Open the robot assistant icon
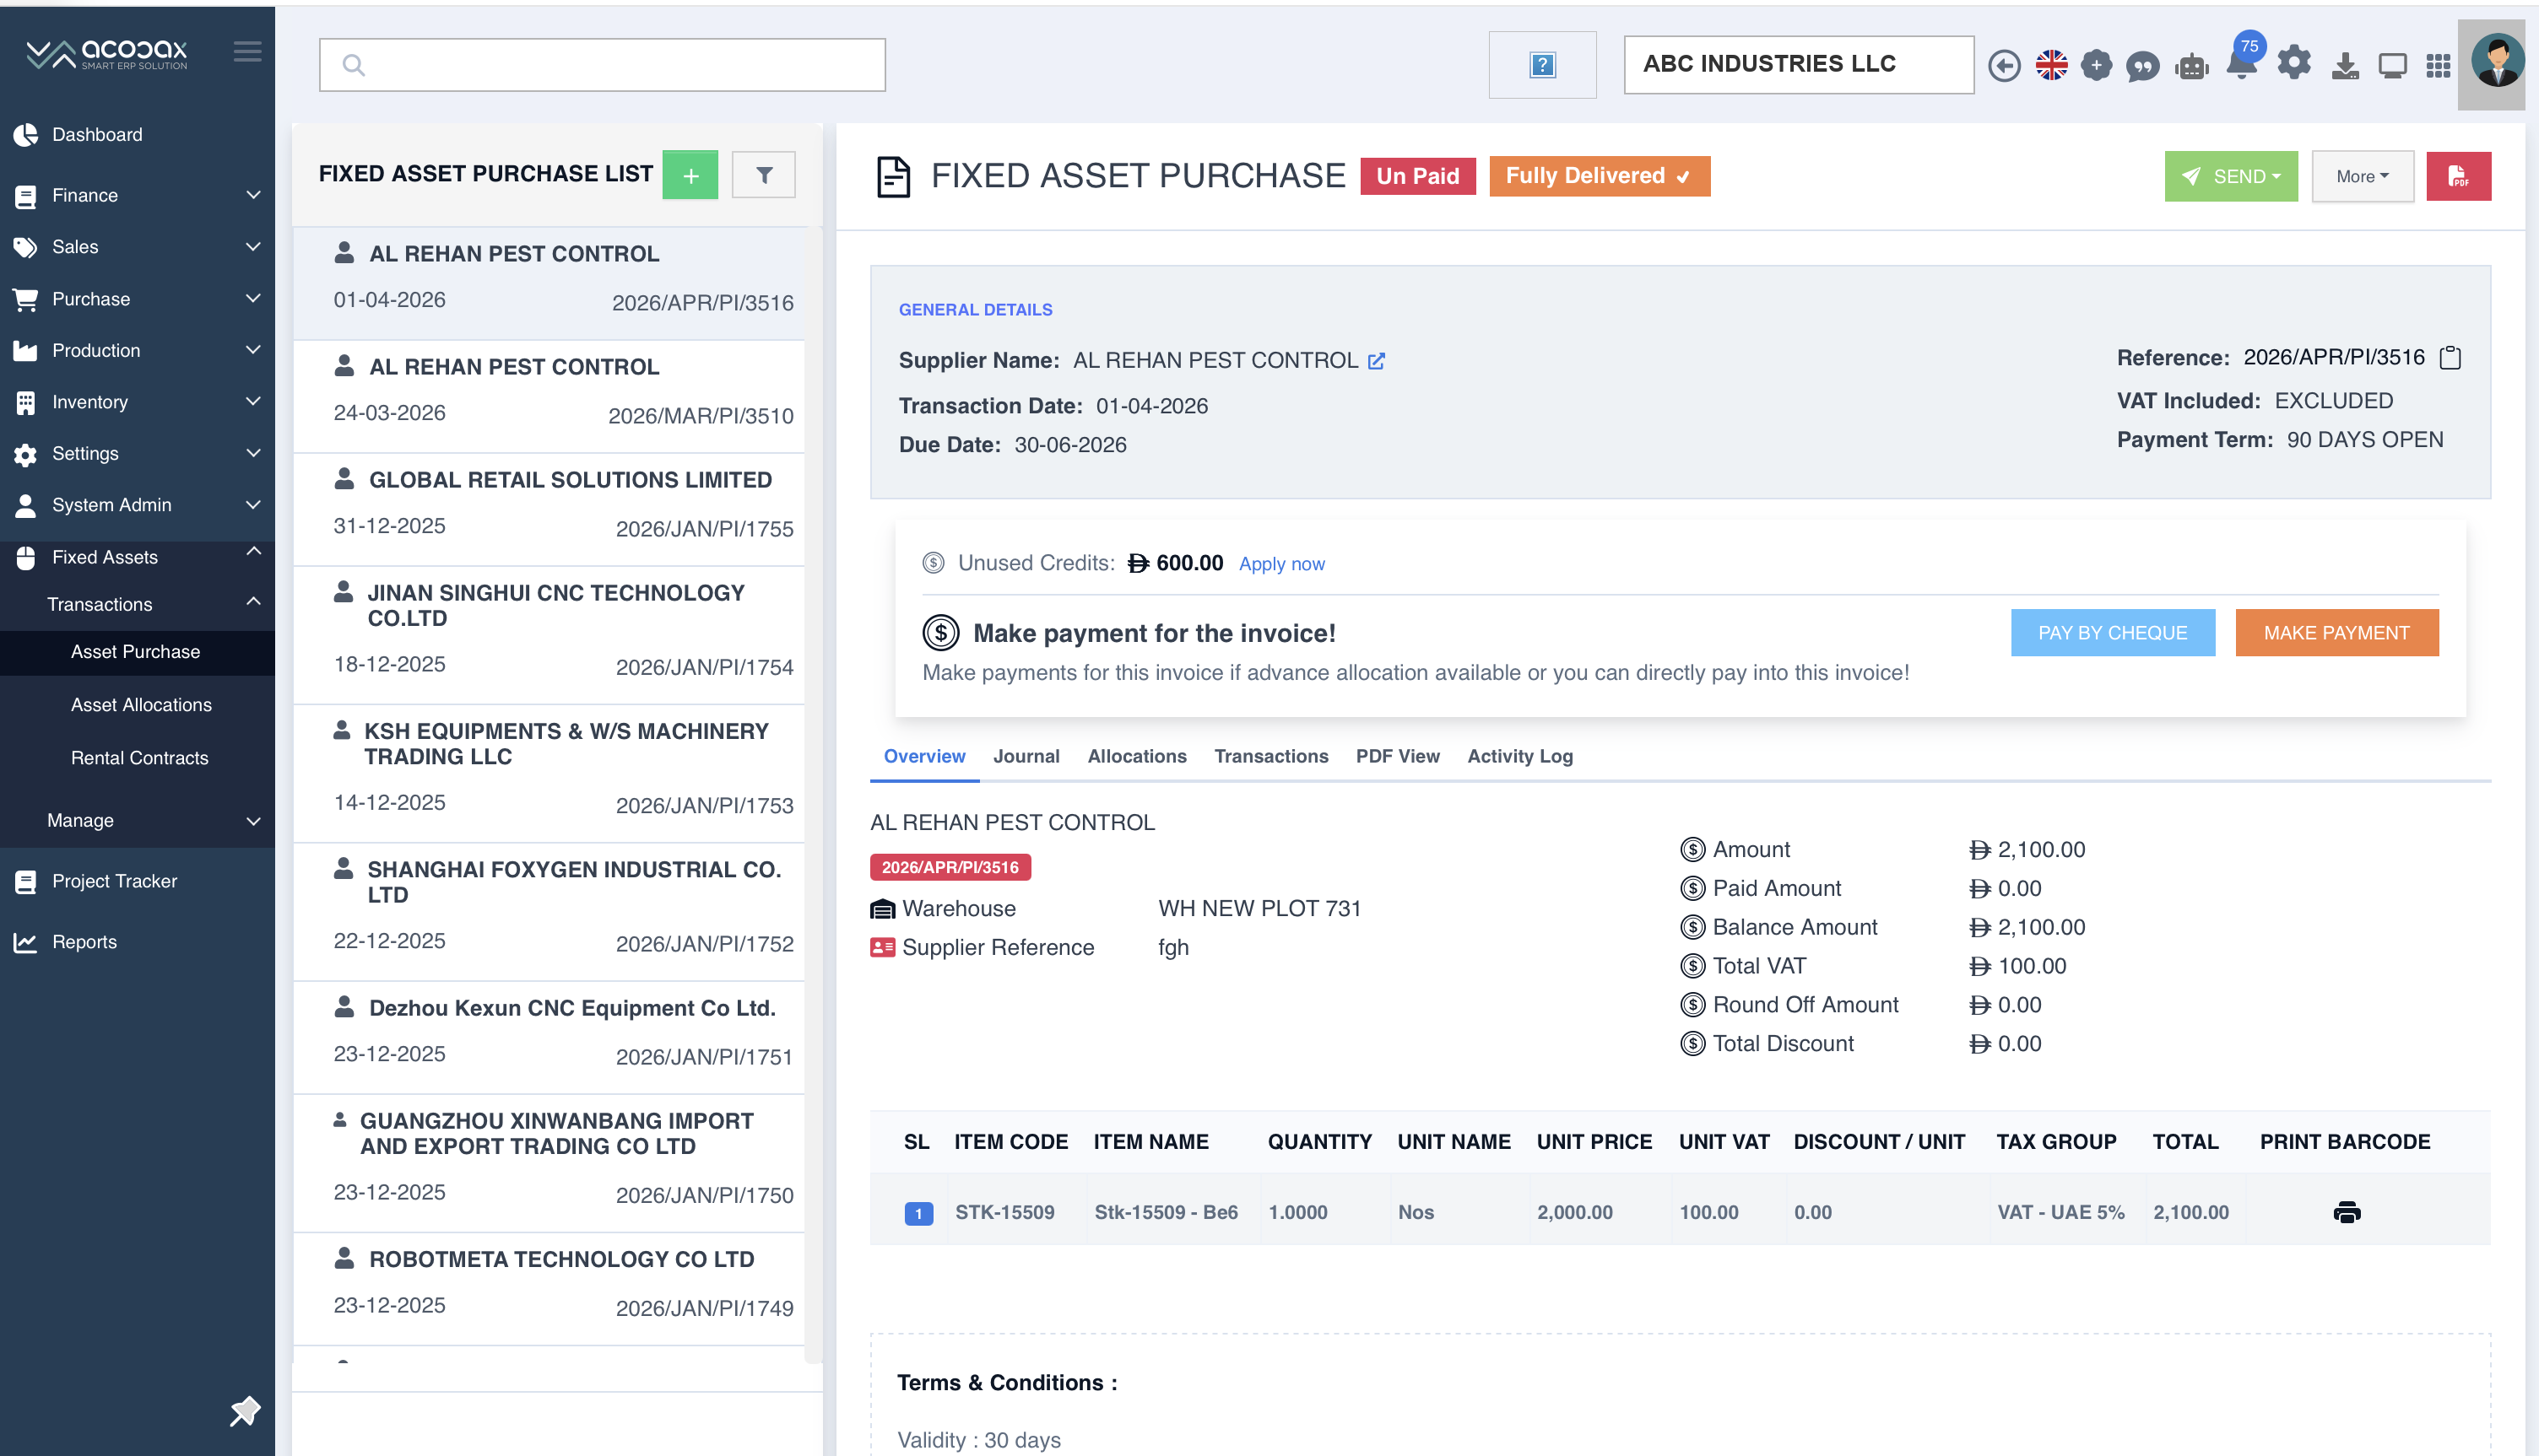This screenshot has width=2539, height=1456. click(2191, 67)
